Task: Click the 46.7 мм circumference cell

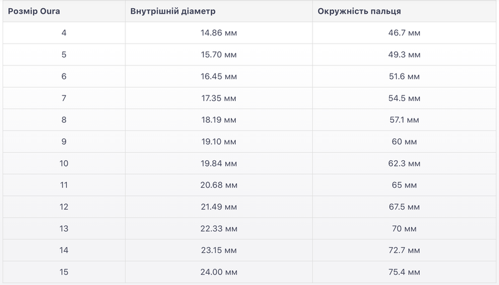Action: tap(404, 32)
